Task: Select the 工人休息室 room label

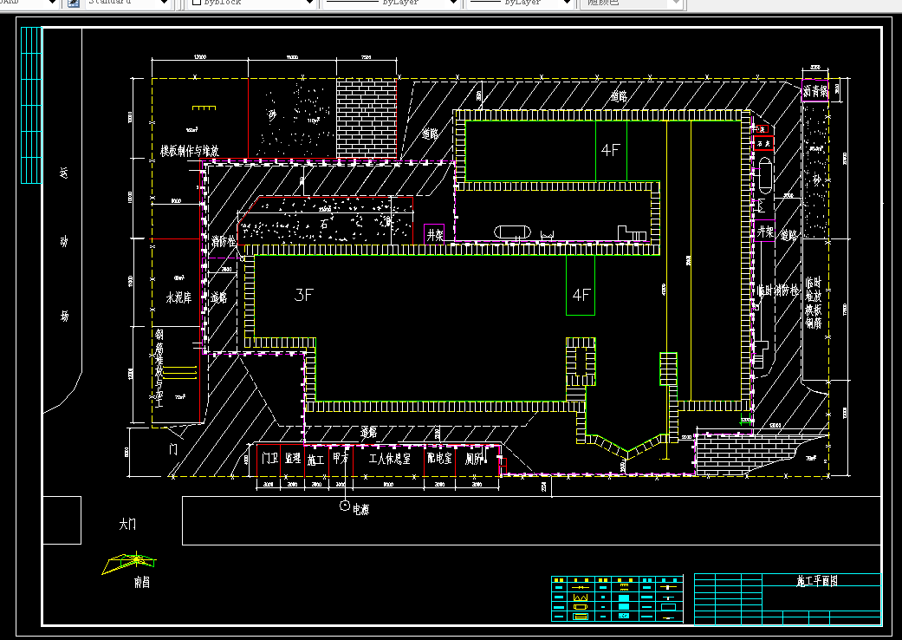Action: [x=389, y=459]
